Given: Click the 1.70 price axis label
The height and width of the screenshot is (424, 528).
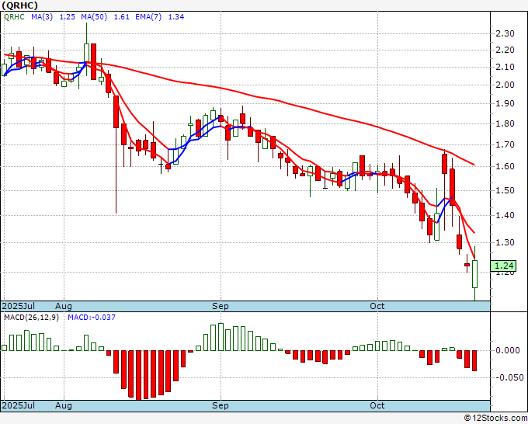Looking at the screenshot, I should point(505,144).
